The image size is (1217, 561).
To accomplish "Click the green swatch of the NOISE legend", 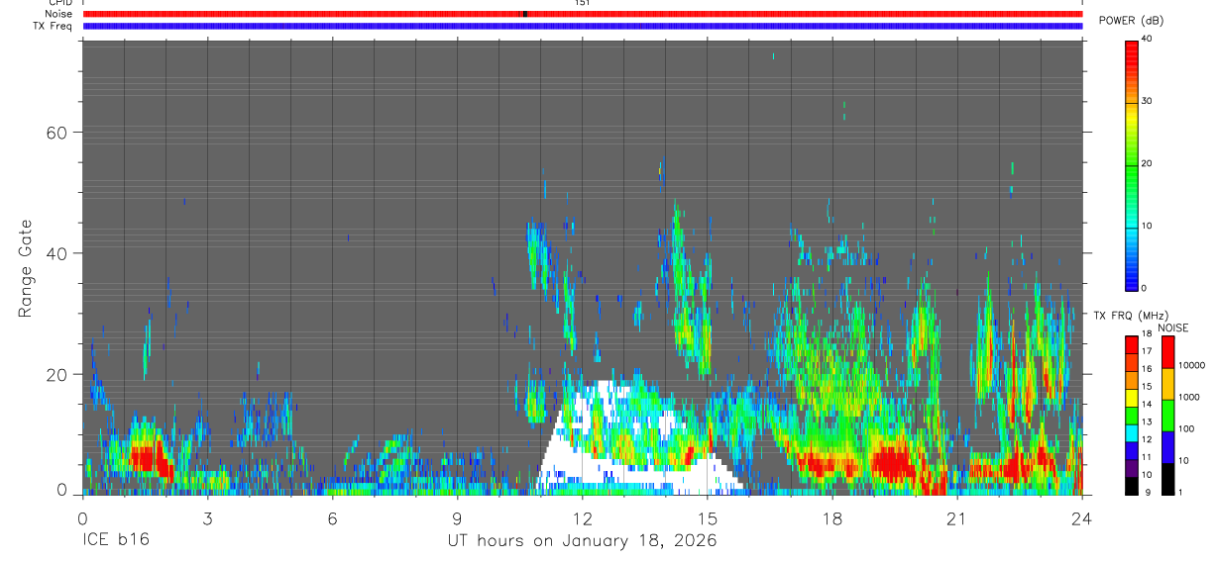I will click(x=1168, y=416).
